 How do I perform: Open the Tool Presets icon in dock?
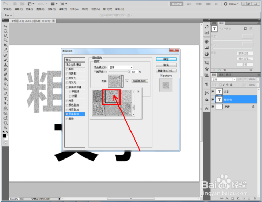point(206,93)
